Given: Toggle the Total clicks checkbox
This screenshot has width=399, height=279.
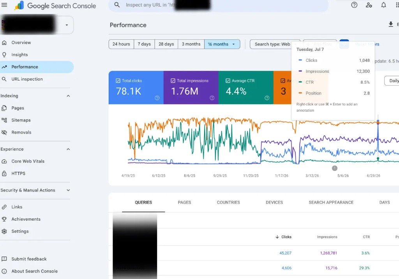Looking at the screenshot, I should (x=118, y=81).
